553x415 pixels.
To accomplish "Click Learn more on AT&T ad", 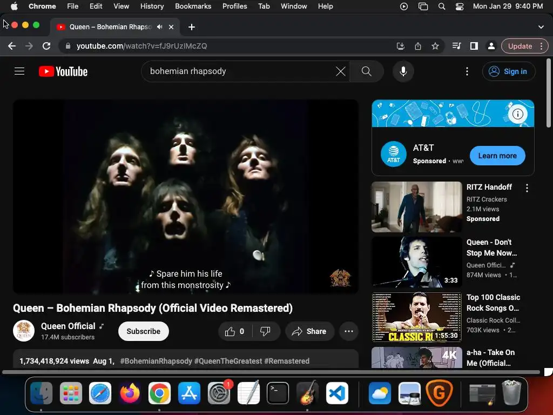I will click(x=497, y=156).
